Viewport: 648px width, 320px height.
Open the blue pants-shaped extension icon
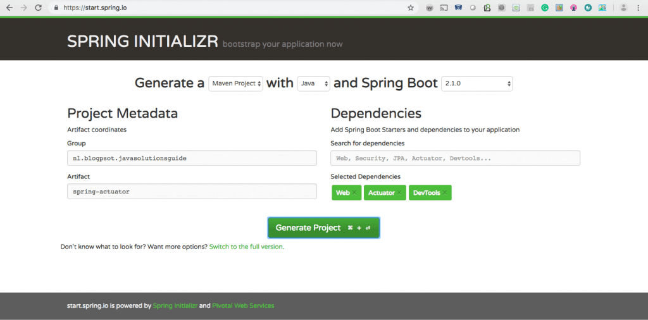pos(458,8)
